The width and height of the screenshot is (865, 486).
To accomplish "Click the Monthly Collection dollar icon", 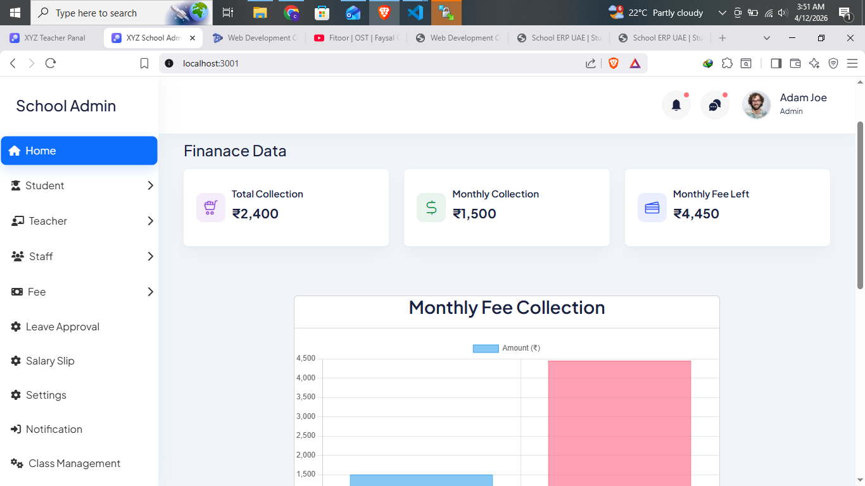I will [x=431, y=207].
